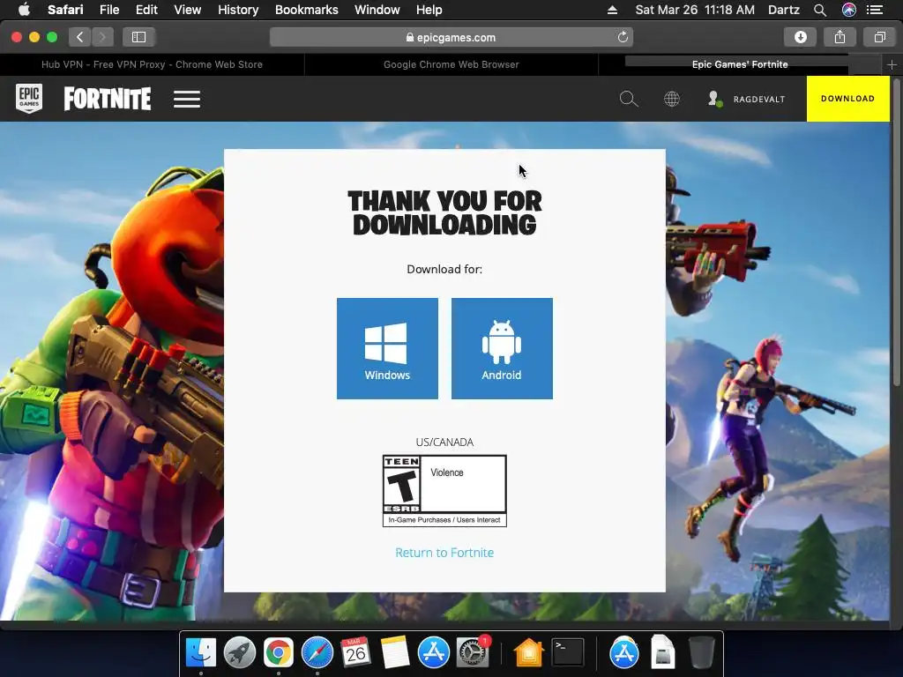Open Launchpad rocket in the Dock
Viewport: 903px width, 677px height.
pyautogui.click(x=240, y=653)
